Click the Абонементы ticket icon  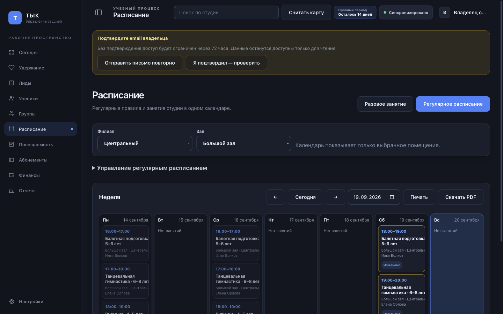point(12,160)
